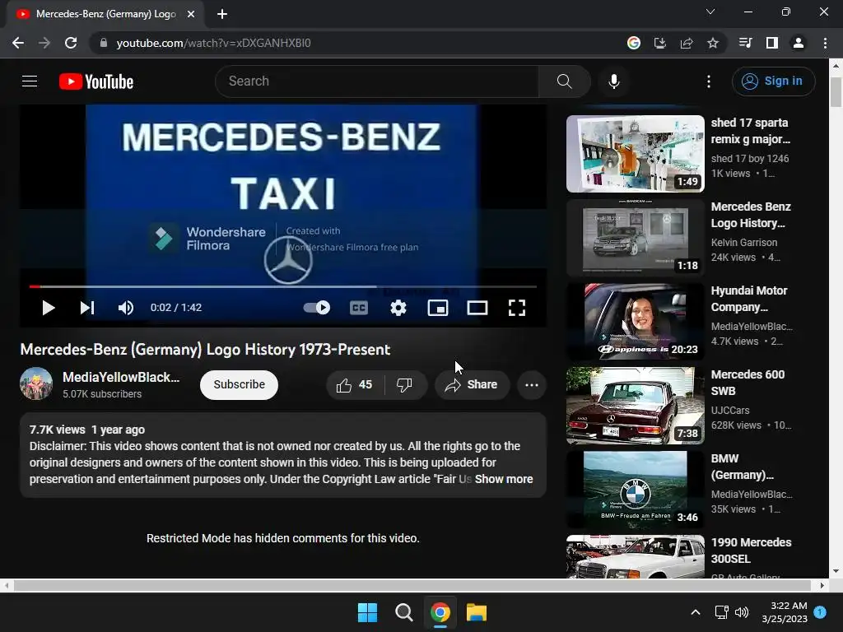Toggle the autoplay switch
843x632 pixels.
tap(317, 308)
